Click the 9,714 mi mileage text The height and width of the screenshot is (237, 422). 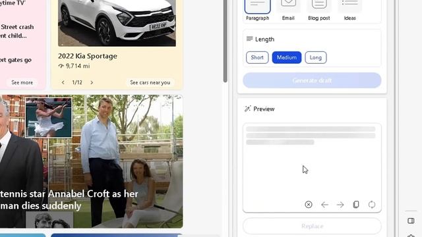(78, 66)
